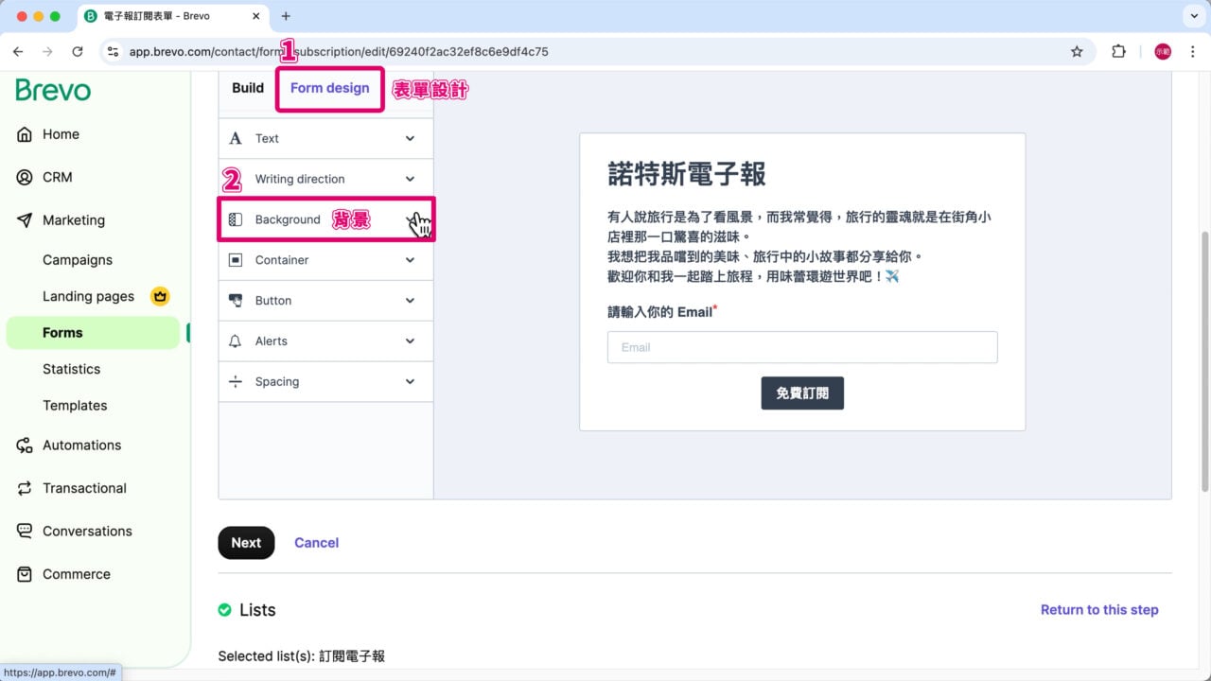Click the Next button
Viewport: 1211px width, 681px height.
246,543
